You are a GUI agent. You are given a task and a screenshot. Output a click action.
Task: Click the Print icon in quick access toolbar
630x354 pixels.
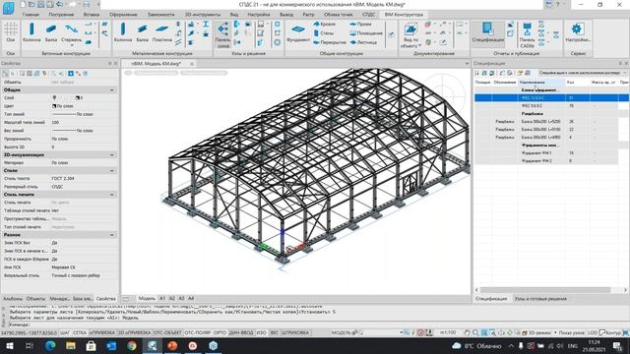pyautogui.click(x=87, y=4)
